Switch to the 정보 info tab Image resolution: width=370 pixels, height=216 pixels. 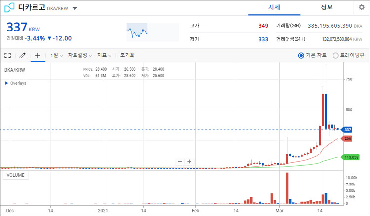pos(327,7)
